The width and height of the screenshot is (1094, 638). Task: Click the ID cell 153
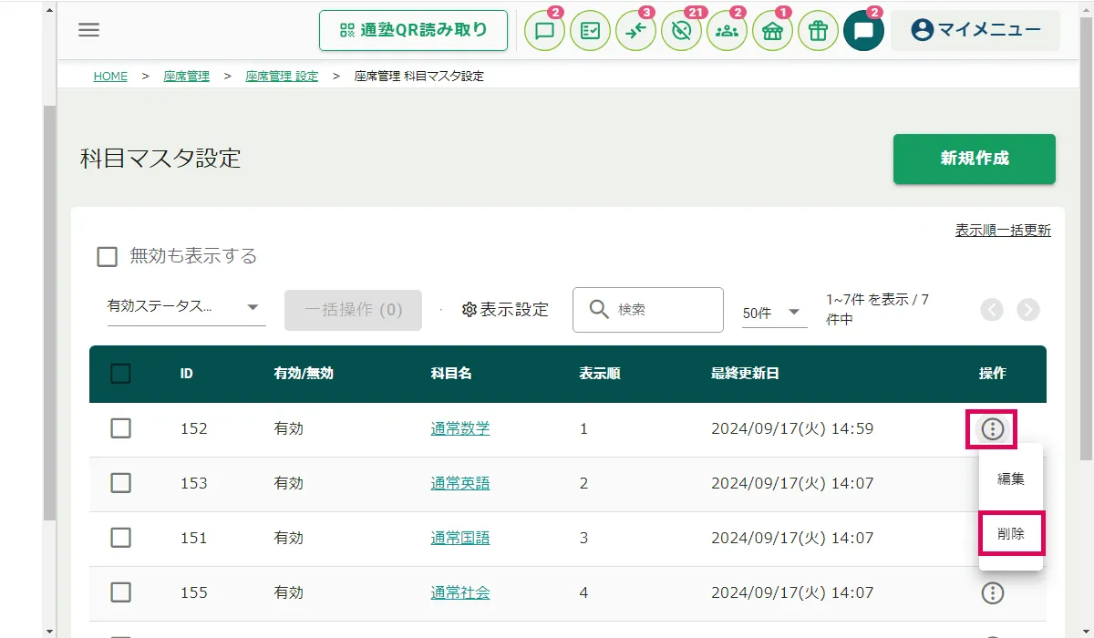194,483
